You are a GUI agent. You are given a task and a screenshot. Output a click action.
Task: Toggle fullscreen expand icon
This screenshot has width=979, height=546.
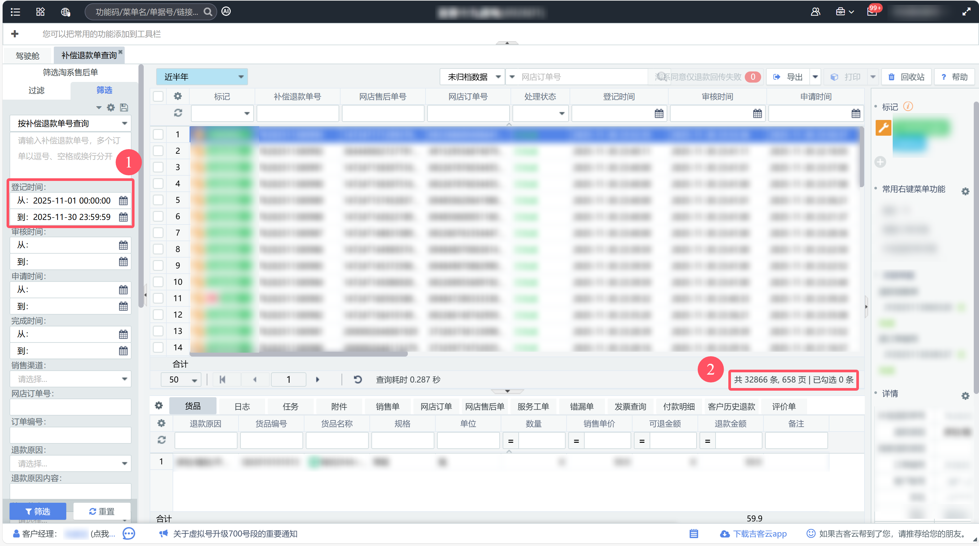point(966,12)
